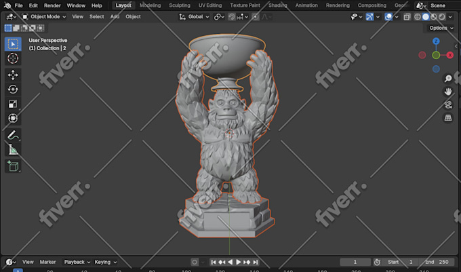This screenshot has height=272, width=461.
Task: Open the Window menu
Action: coord(76,5)
